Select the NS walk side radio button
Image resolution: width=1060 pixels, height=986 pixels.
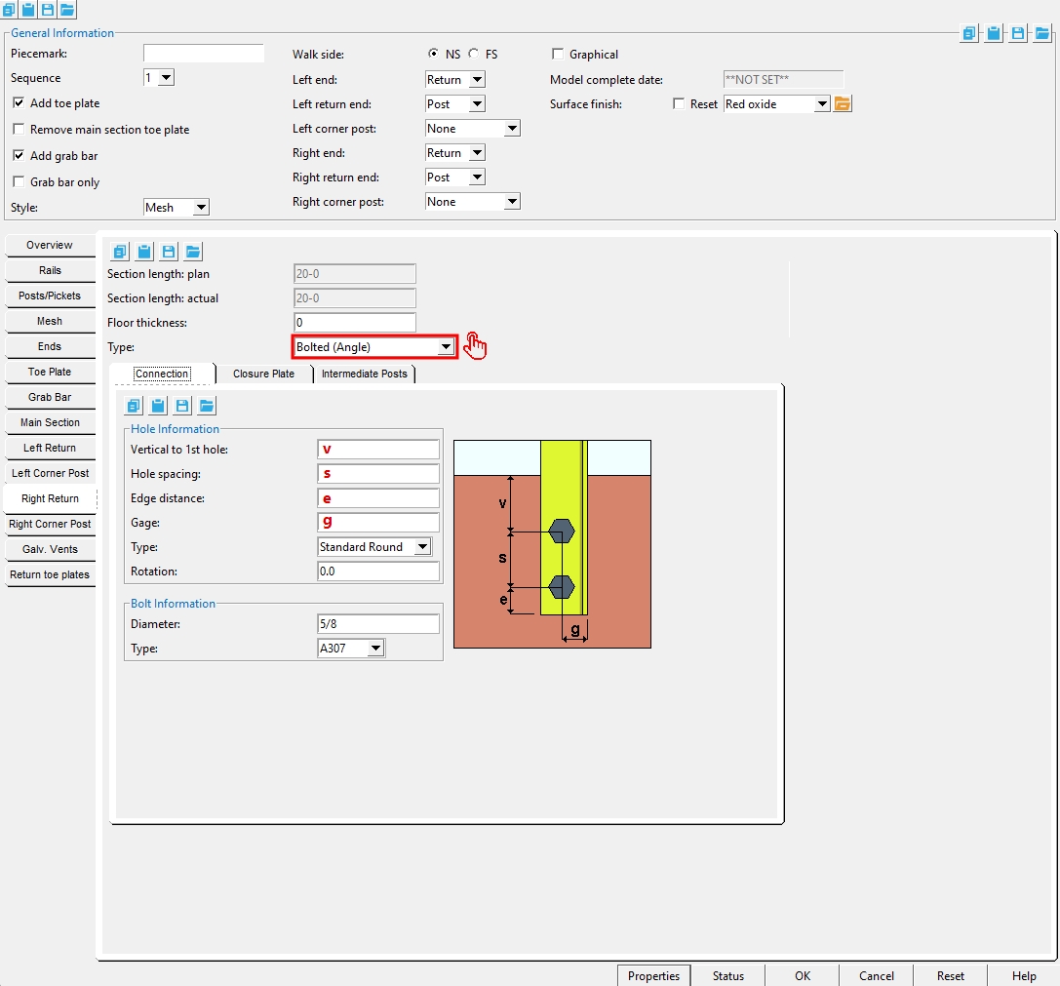pyautogui.click(x=433, y=54)
